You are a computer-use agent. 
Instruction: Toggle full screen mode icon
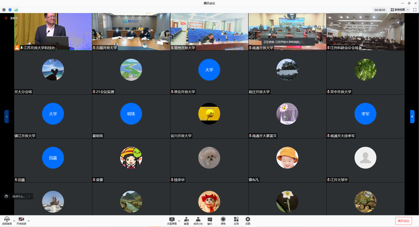414,9
